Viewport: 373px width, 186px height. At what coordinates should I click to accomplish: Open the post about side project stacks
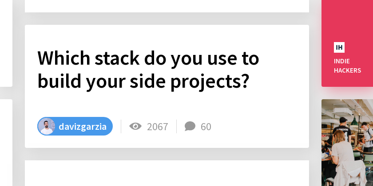148,70
